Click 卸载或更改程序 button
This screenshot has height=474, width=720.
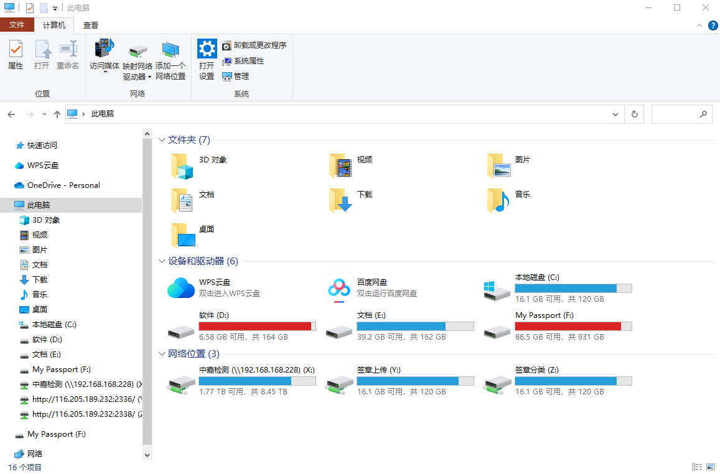point(255,45)
